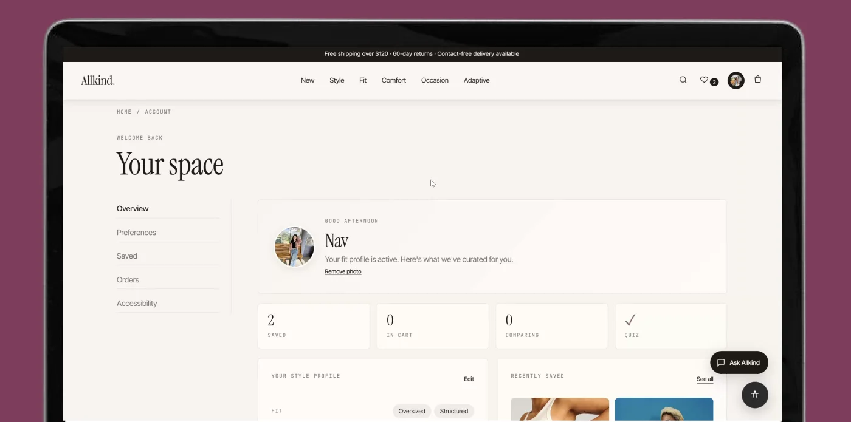Open the blue-background saved product image
Viewport: 851px width, 422px height.
tap(664, 409)
